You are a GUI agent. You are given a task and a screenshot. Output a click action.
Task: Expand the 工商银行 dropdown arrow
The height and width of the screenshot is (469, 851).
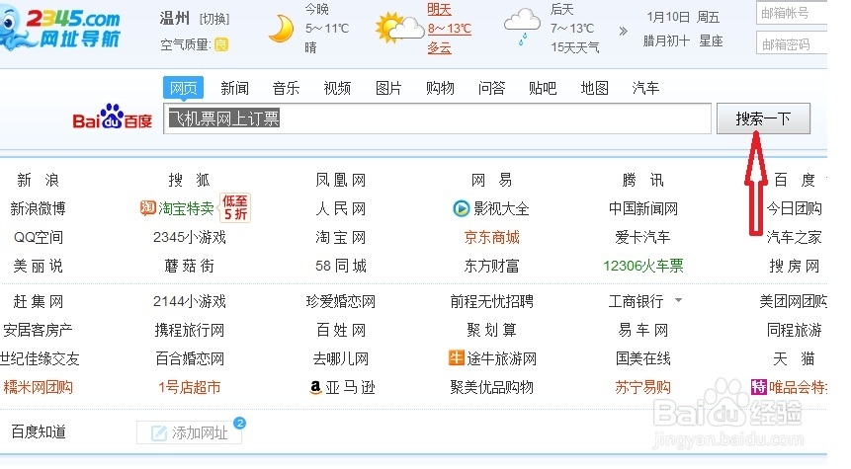tap(678, 300)
